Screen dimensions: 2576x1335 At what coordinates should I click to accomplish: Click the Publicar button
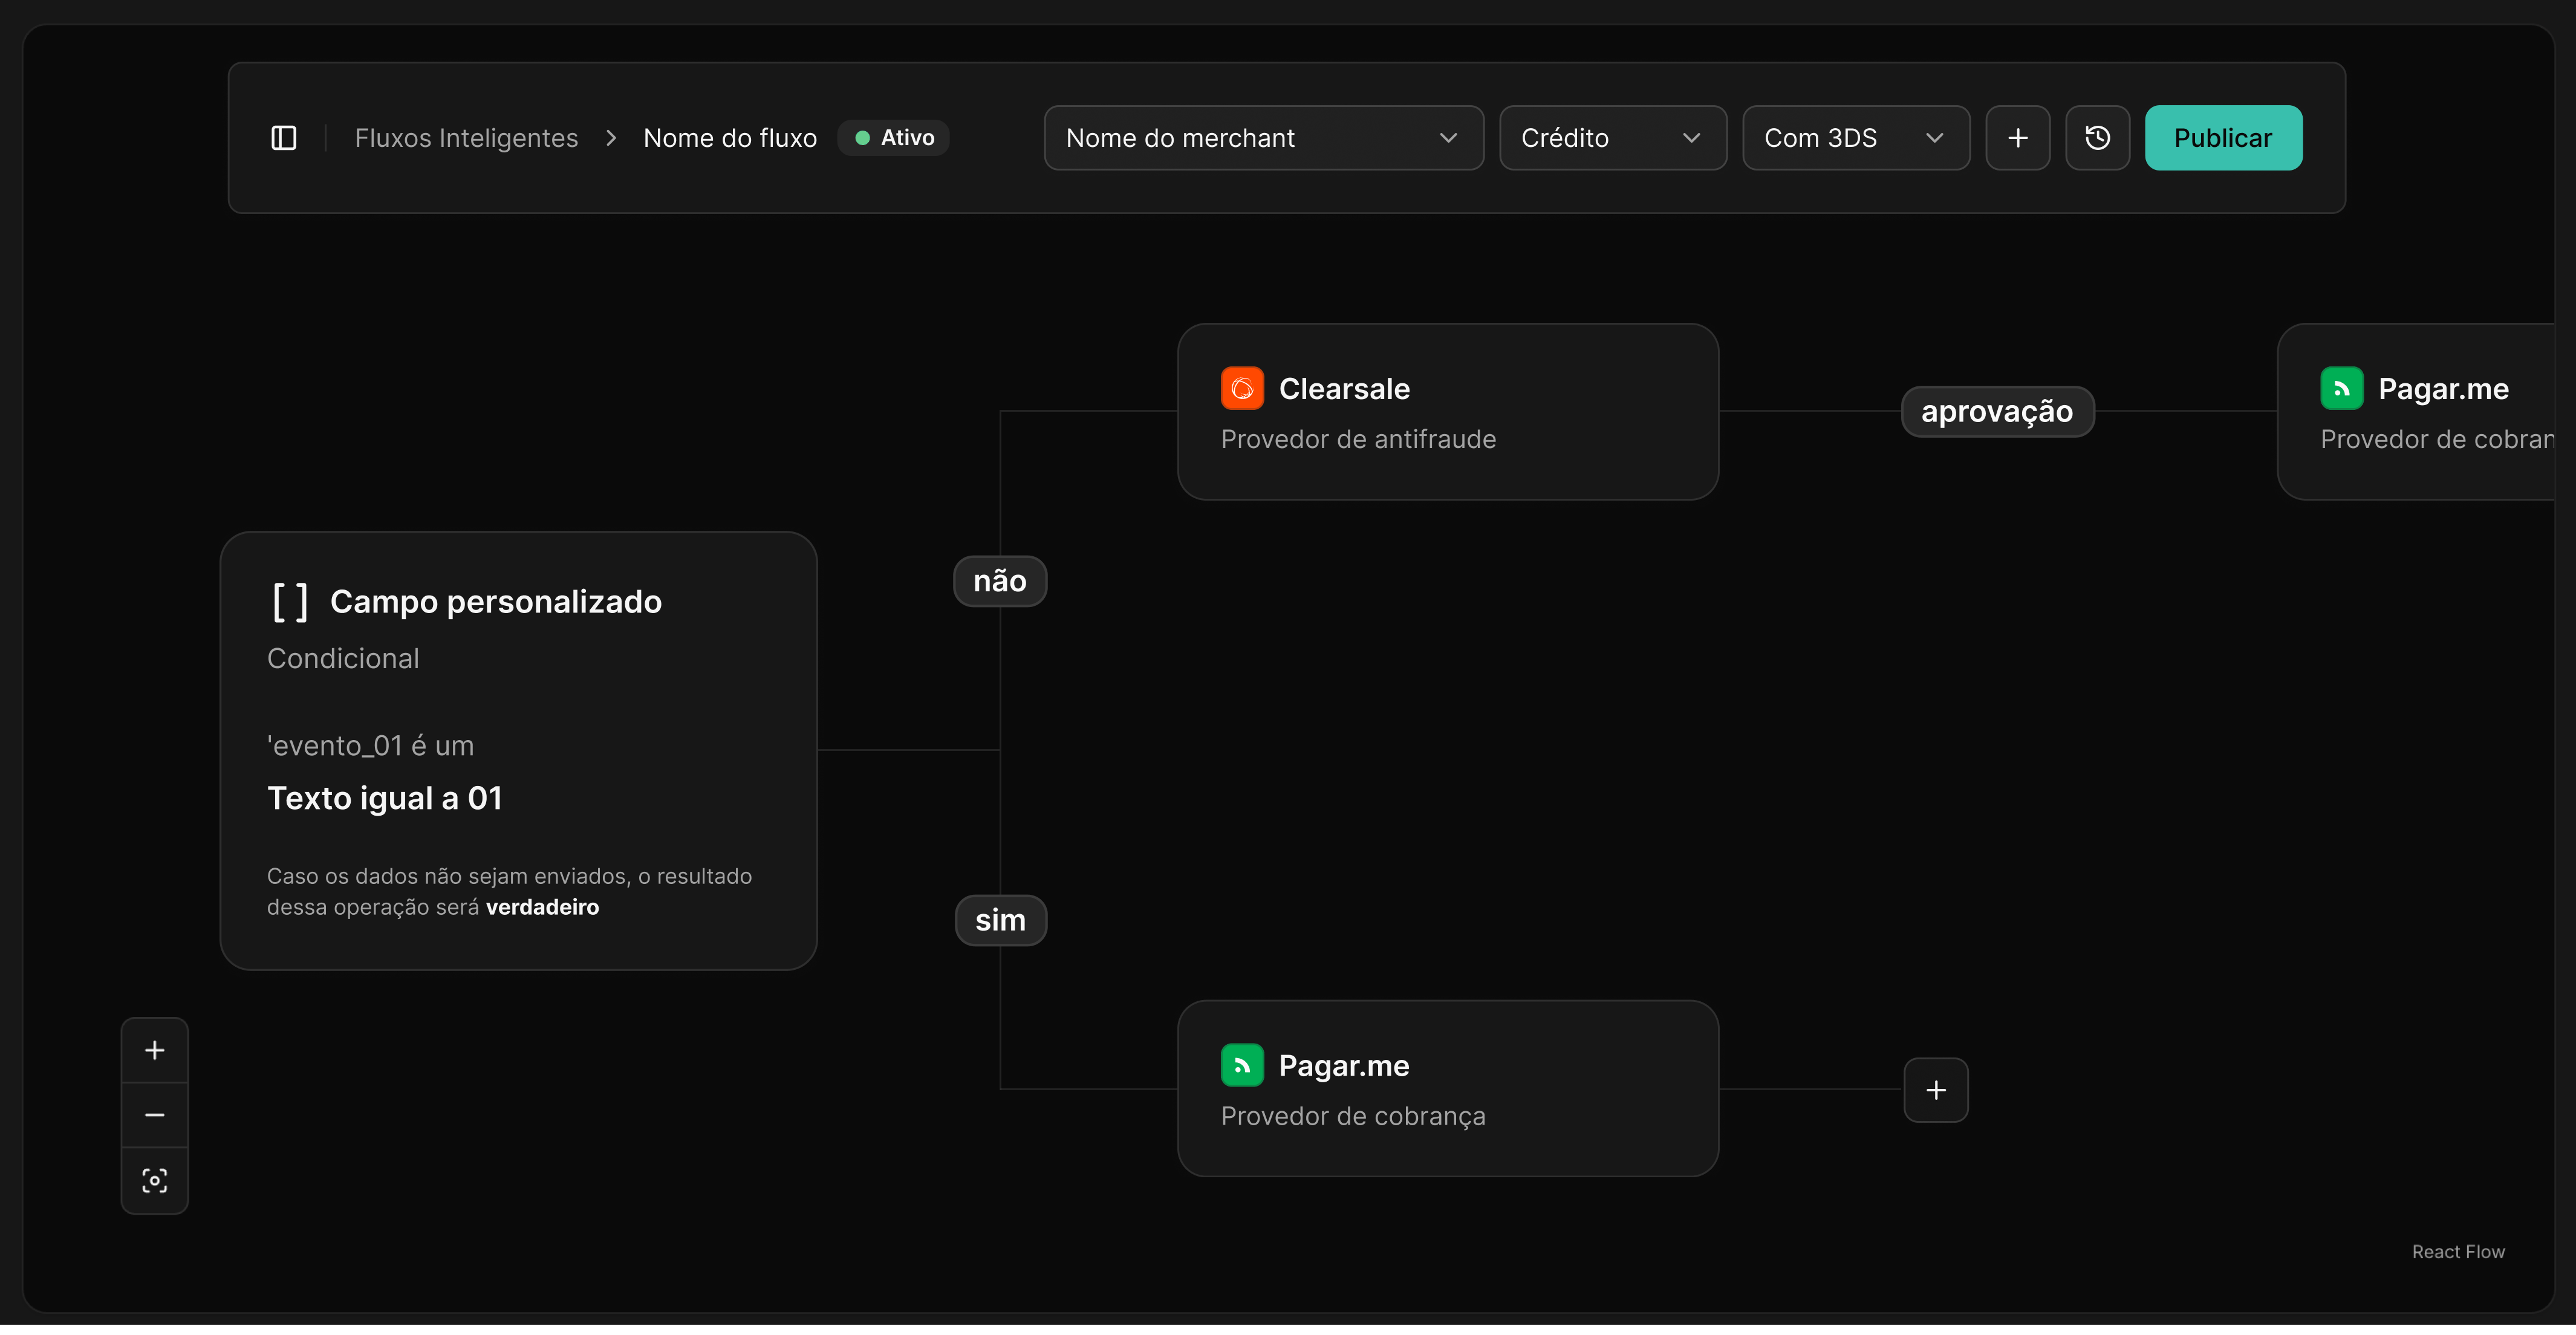click(x=2223, y=138)
